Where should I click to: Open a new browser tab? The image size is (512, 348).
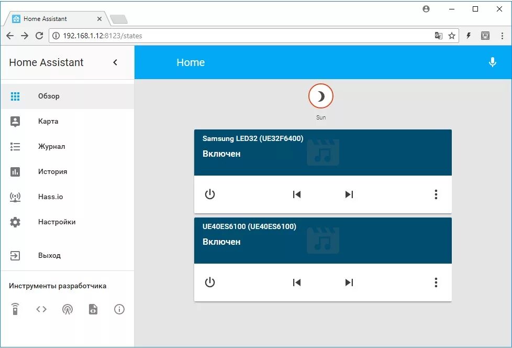(119, 19)
